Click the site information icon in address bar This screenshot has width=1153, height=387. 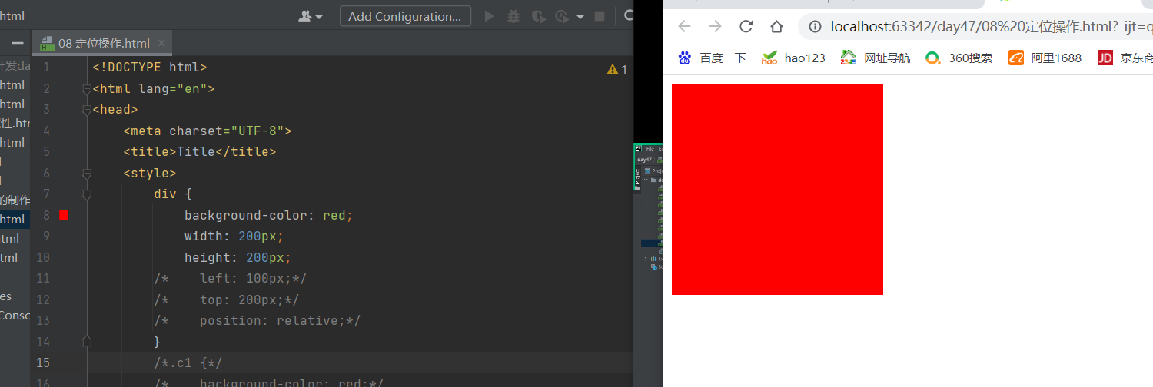point(816,27)
